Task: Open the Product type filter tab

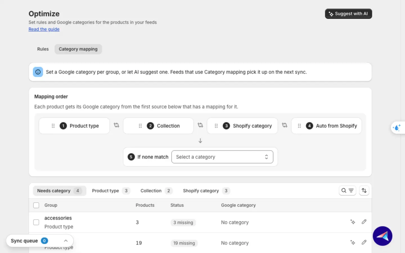Action: (111, 191)
